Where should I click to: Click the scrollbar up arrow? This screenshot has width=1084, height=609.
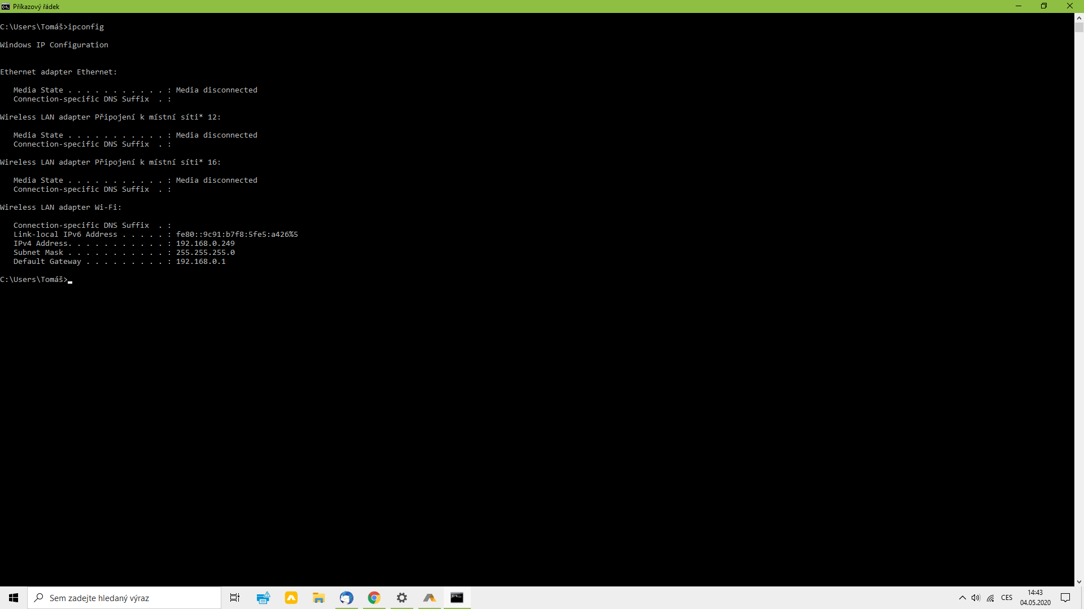pos(1079,18)
